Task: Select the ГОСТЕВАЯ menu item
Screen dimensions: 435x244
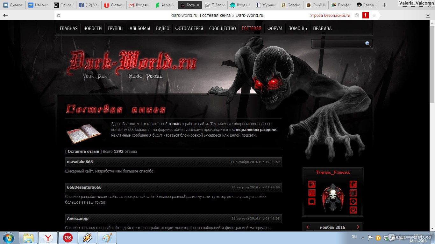Action: pyautogui.click(x=252, y=28)
